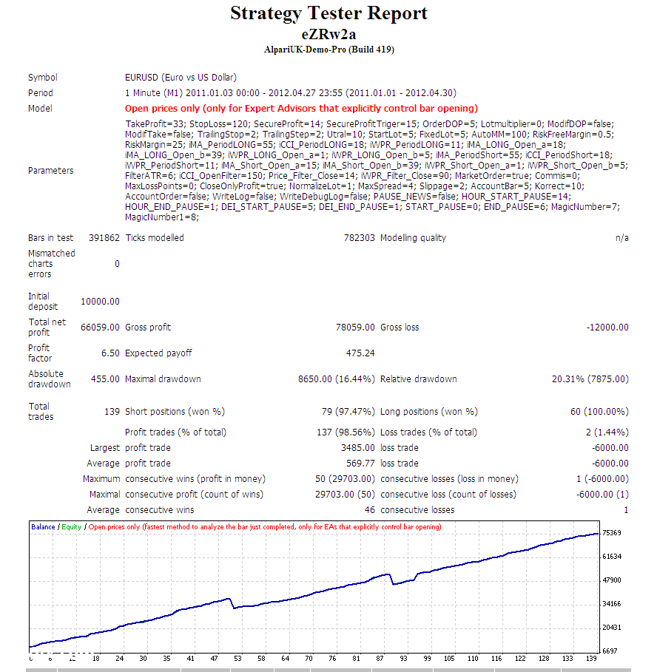Image resolution: width=657 pixels, height=672 pixels.
Task: Click consecutive wins value 50 (29703.00)
Action: (345, 479)
